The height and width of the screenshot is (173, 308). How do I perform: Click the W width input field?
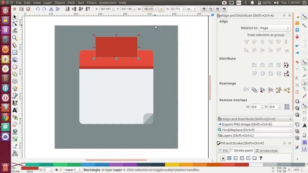(x=148, y=9)
